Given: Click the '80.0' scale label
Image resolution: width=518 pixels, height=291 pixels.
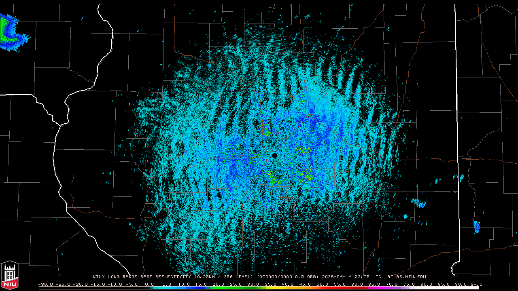Looking at the screenshot, I should click(x=427, y=284).
